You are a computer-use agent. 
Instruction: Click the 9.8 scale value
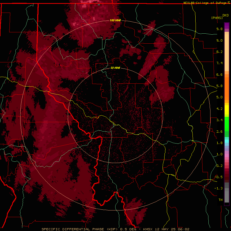[219, 29]
